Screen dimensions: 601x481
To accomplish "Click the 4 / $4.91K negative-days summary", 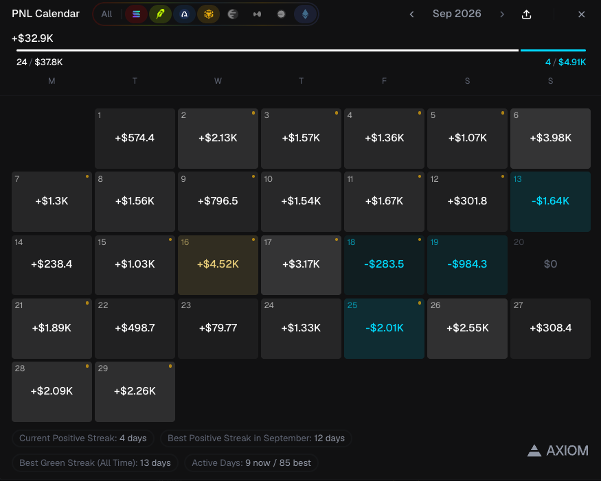I will pos(566,62).
